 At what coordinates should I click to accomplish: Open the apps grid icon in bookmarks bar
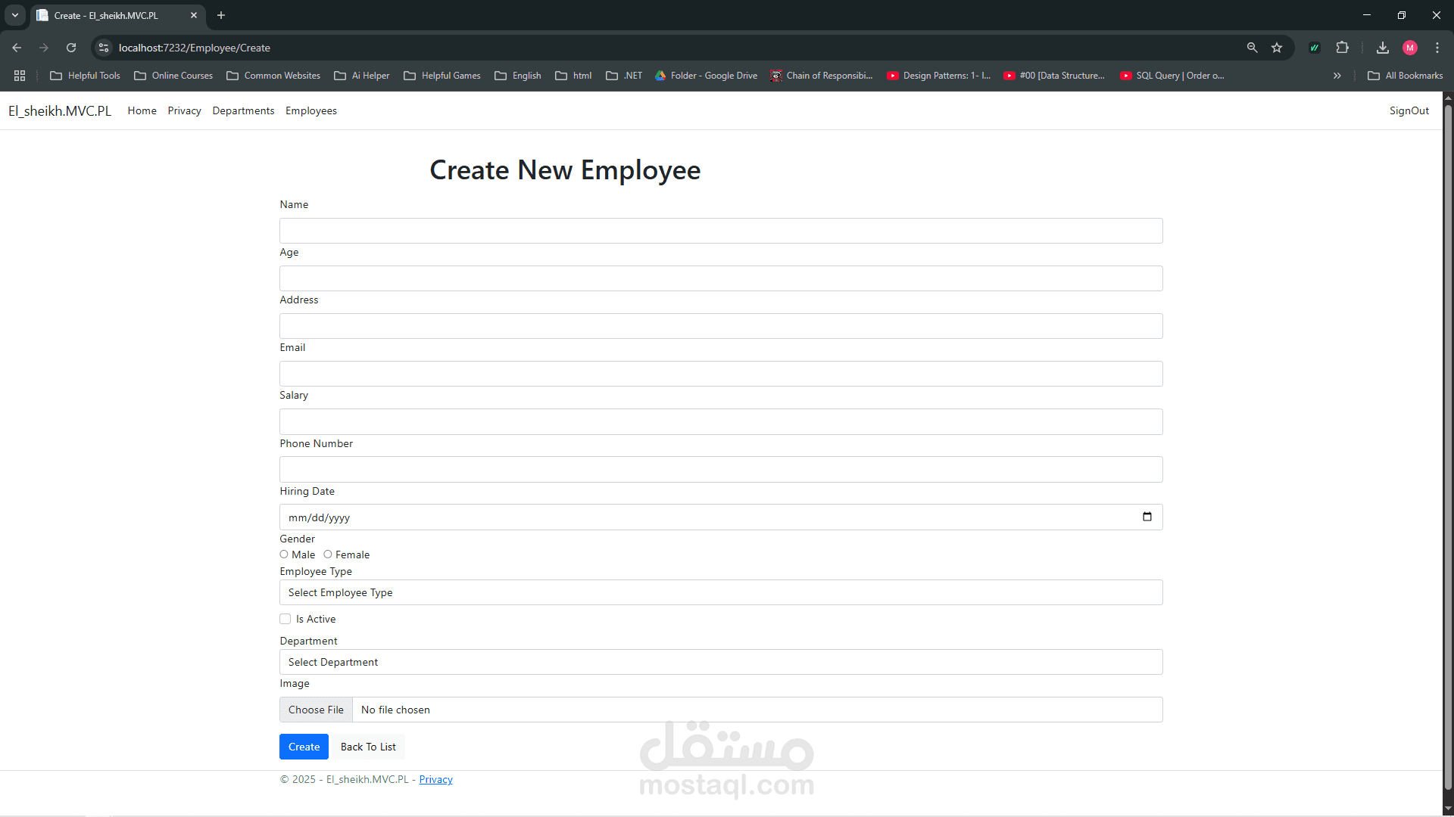[20, 76]
